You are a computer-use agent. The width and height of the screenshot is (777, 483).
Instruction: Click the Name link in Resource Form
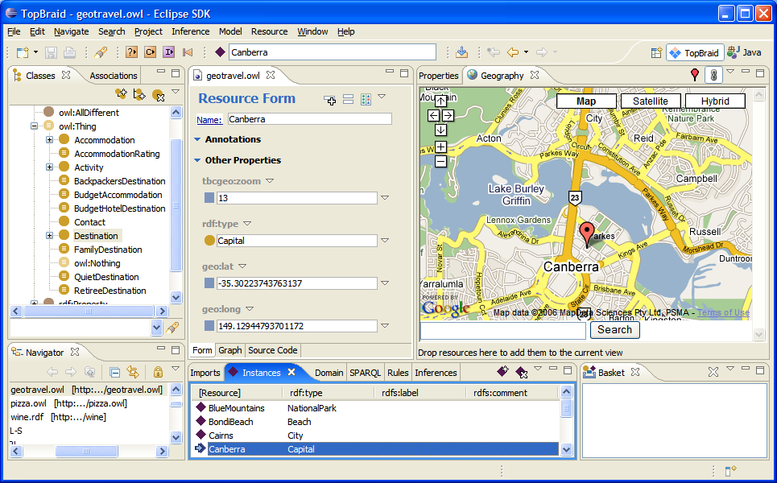pos(209,120)
